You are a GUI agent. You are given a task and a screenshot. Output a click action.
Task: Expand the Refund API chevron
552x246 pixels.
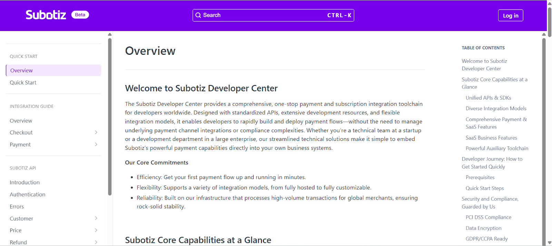click(96, 242)
